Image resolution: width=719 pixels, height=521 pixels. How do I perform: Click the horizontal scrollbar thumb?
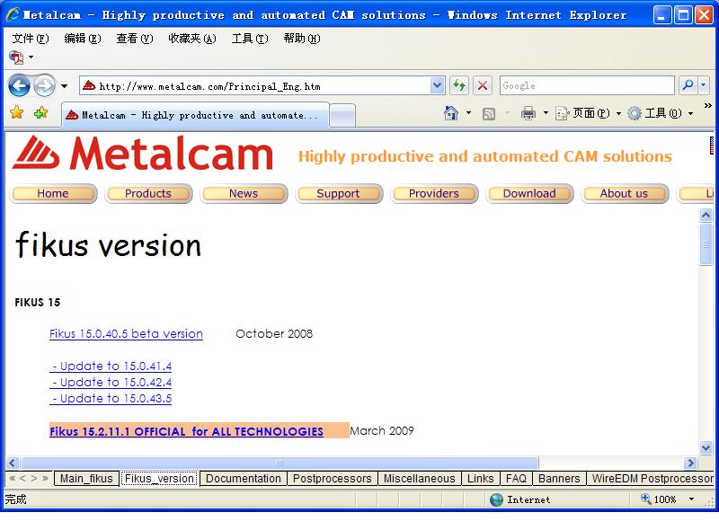point(280,463)
